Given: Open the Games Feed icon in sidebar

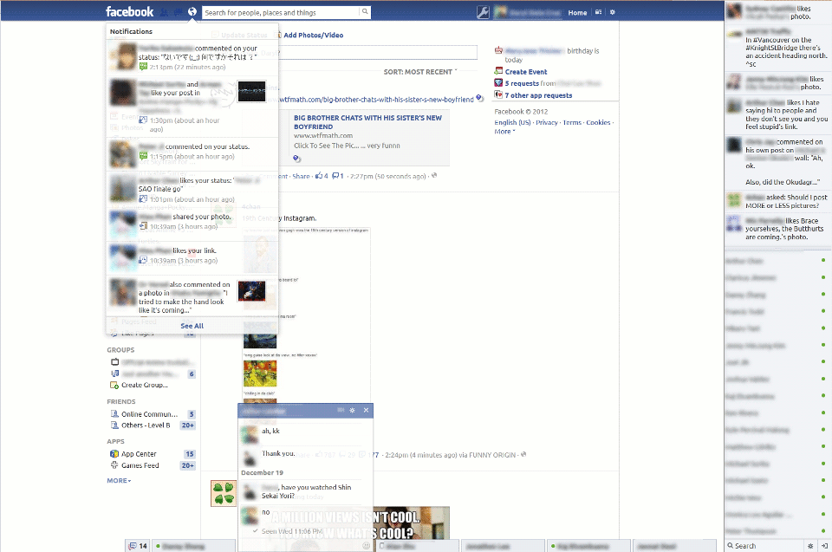Looking at the screenshot, I should 114,465.
